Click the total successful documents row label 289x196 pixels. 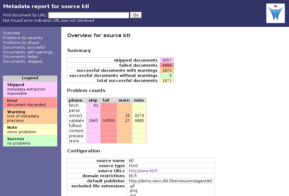127,80
